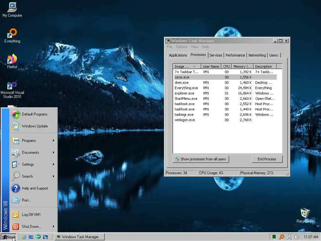Click the Help and Support question mark icon
The image size is (321, 241).
(x=16, y=188)
